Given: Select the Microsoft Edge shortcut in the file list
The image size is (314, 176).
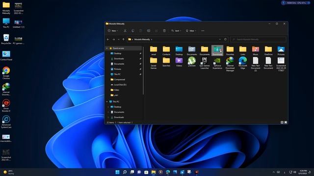Looking at the screenshot, I should point(243,63).
